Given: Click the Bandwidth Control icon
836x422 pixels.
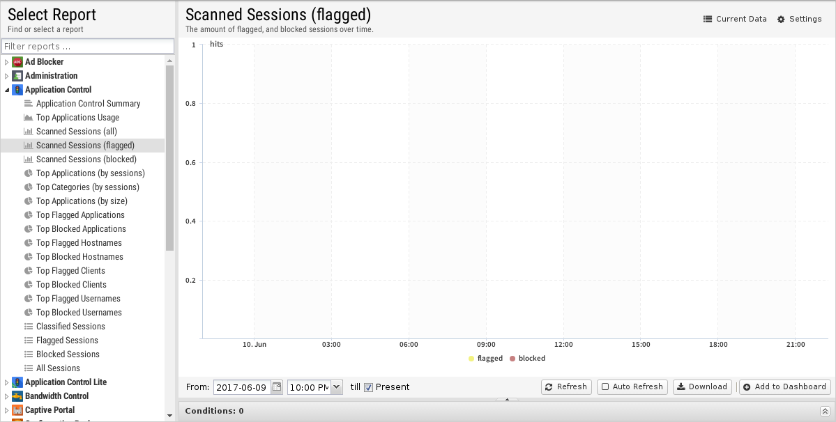Looking at the screenshot, I should (17, 396).
